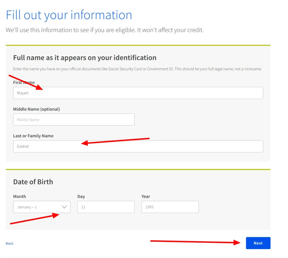Select the Last or Family Name field
Image resolution: width=288 pixels, height=258 pixels.
click(138, 146)
